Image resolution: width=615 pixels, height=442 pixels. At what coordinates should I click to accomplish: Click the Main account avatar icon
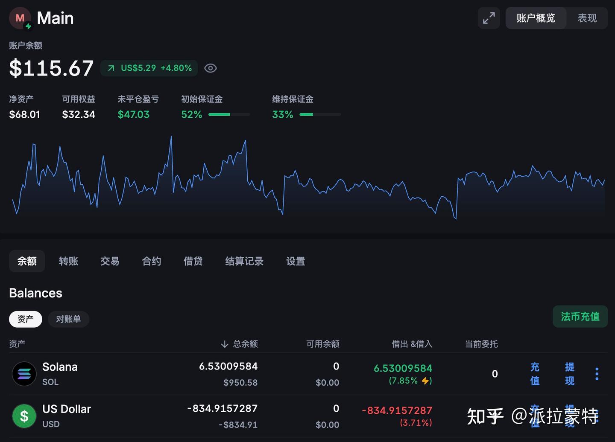tap(20, 18)
